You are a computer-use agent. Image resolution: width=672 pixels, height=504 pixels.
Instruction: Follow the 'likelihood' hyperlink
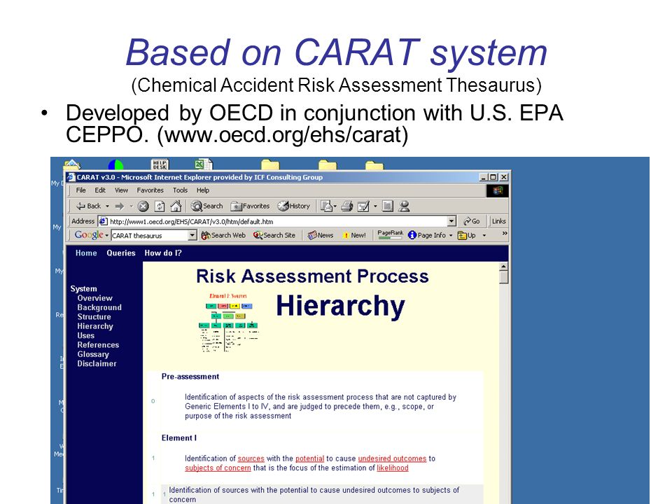tap(393, 468)
